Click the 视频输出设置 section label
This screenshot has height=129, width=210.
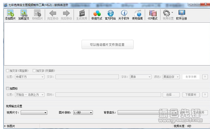pos(14,106)
